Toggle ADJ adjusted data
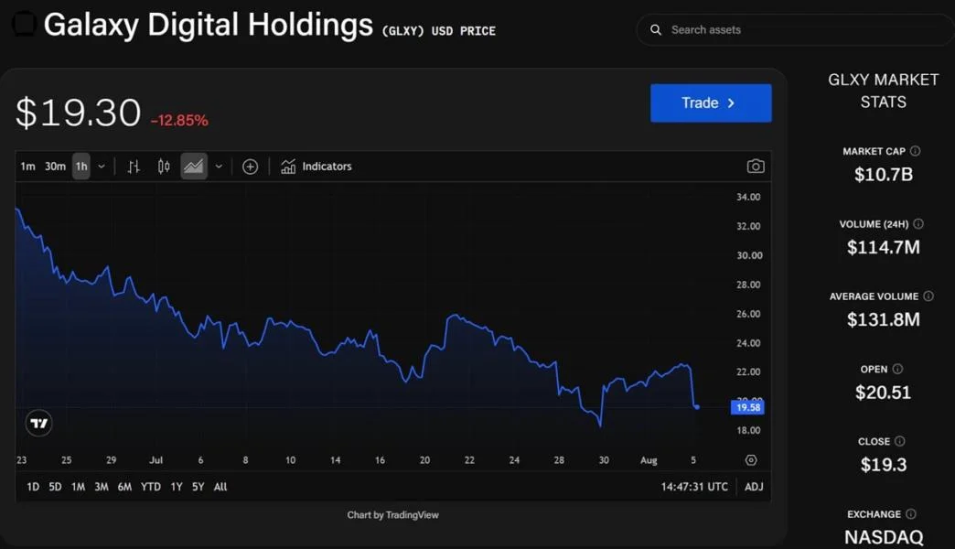955x549 pixels. tap(754, 487)
